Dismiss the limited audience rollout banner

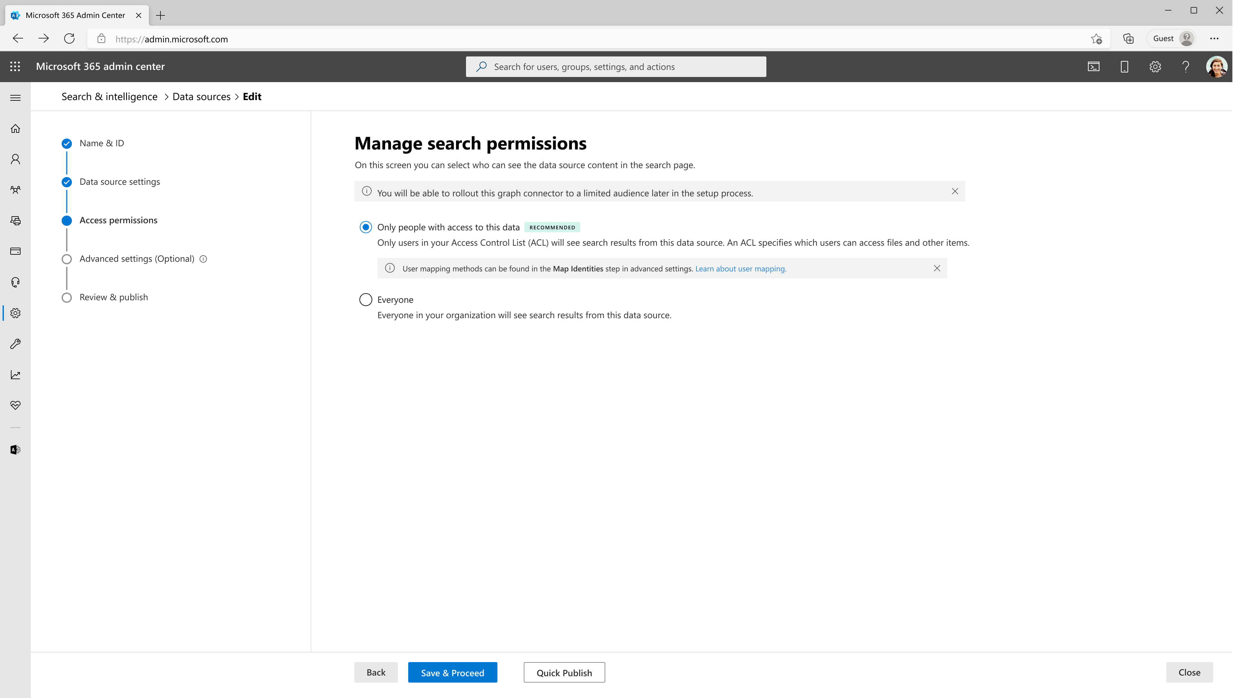click(x=955, y=191)
